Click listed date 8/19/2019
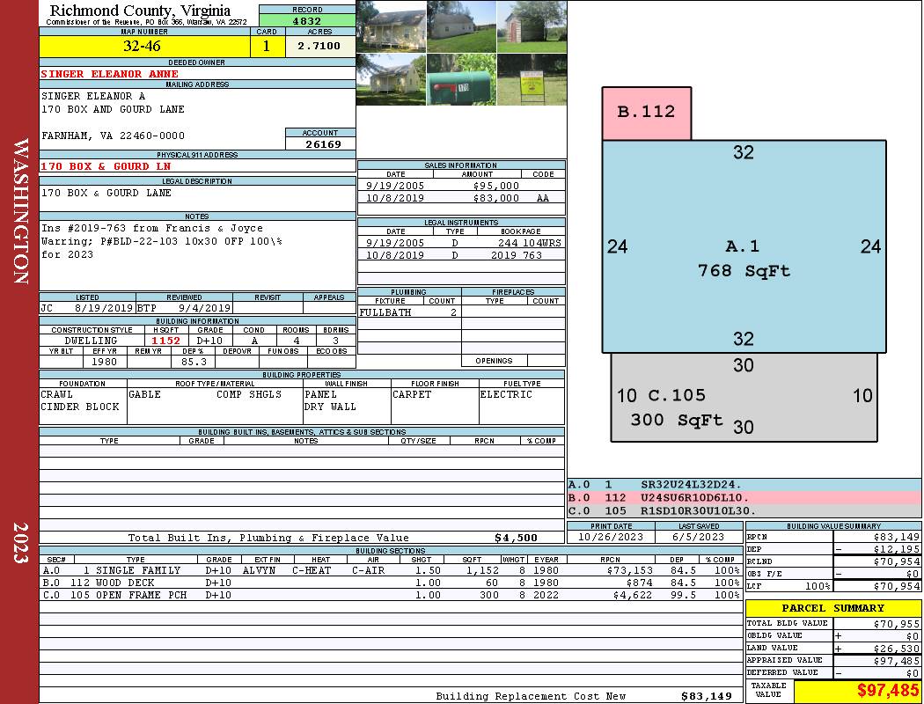 coord(104,307)
